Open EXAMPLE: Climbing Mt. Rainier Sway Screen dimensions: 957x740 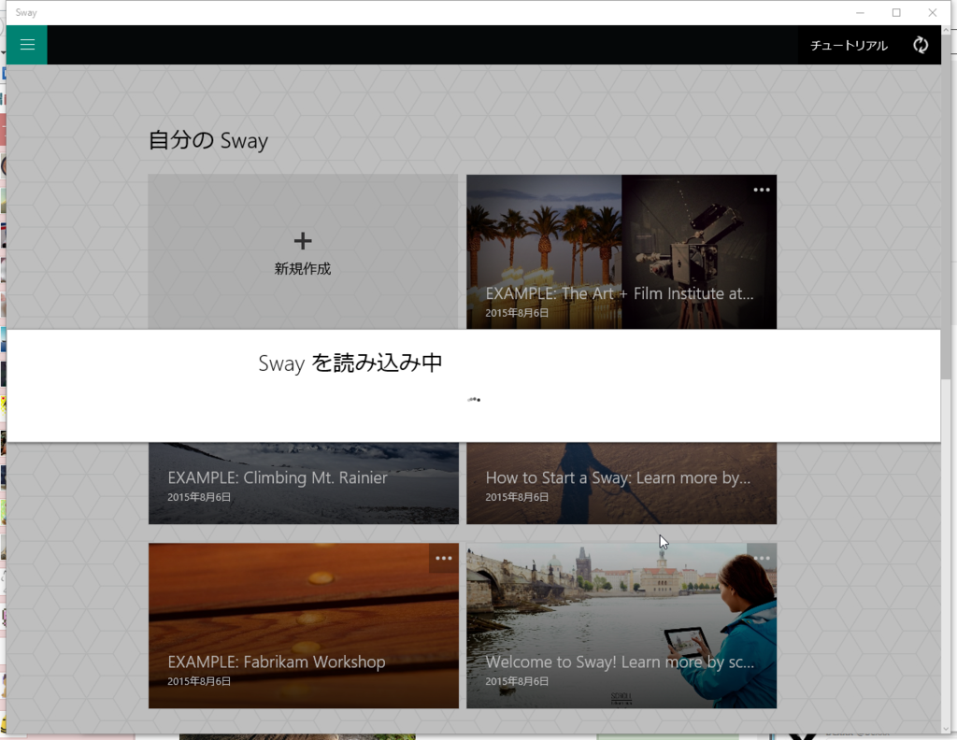click(x=304, y=482)
